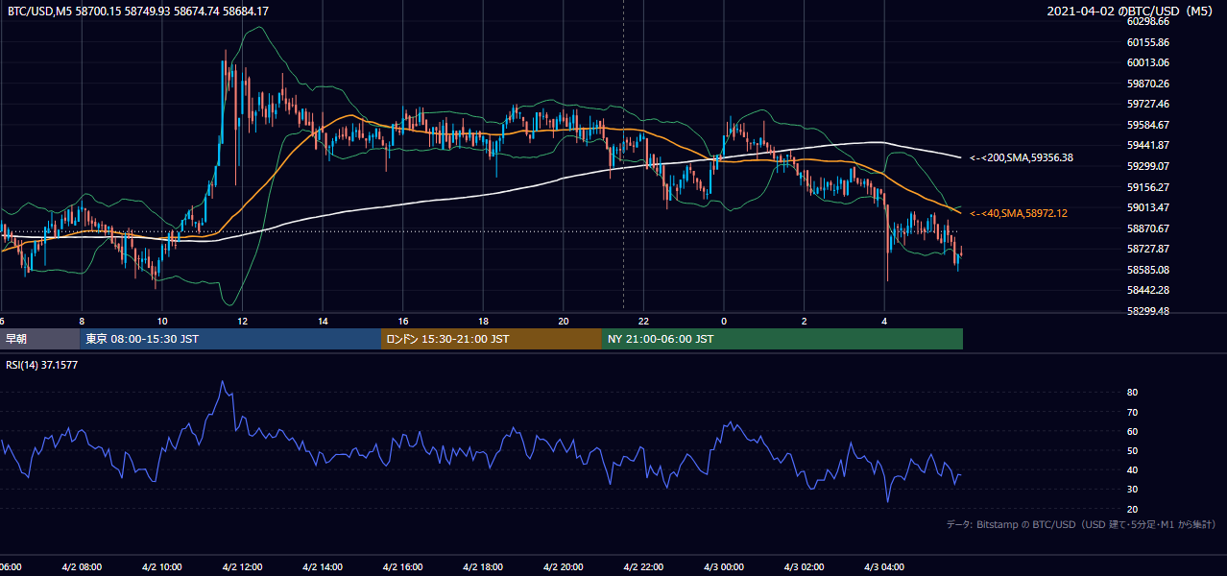Image resolution: width=1227 pixels, height=576 pixels.
Task: Click the 東京 08:00-15:30 JST session bar
Action: click(x=230, y=338)
